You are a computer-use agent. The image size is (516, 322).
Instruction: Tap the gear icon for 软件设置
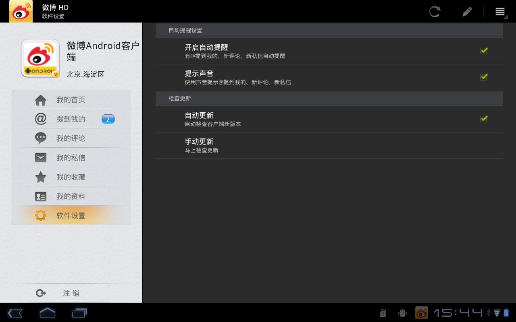click(41, 216)
